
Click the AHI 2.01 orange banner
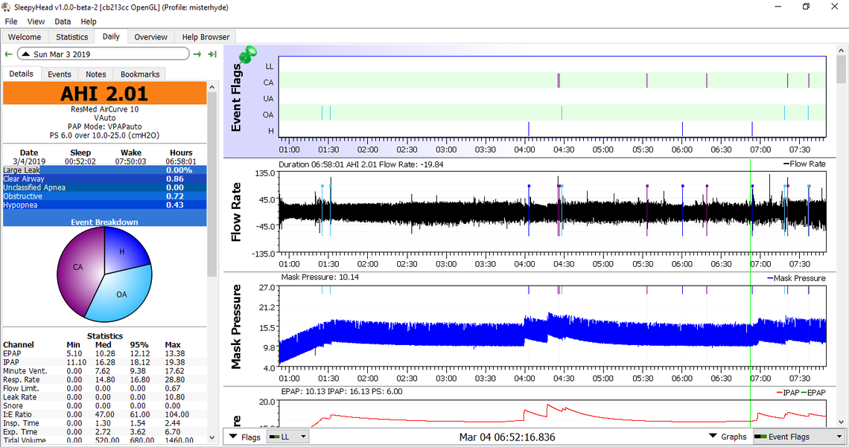pyautogui.click(x=104, y=94)
